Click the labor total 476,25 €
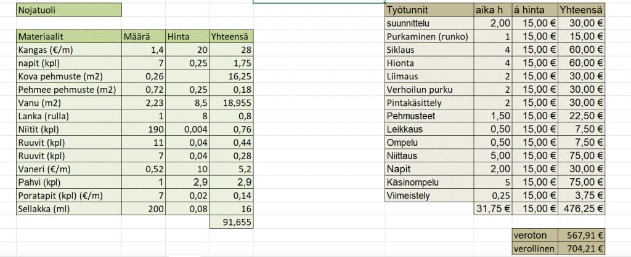This screenshot has height=257, width=631. point(582,208)
